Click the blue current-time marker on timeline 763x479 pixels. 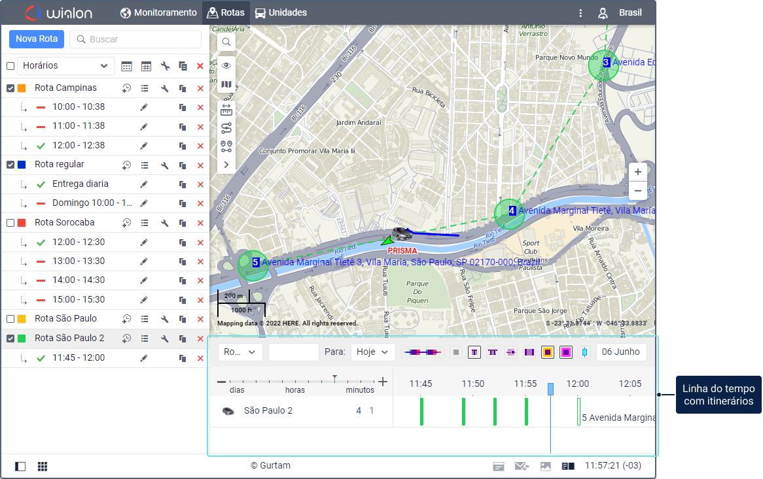pyautogui.click(x=550, y=389)
